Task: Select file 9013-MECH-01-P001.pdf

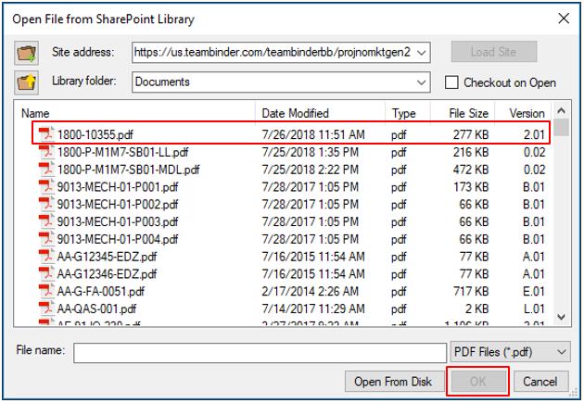Action: 118,187
